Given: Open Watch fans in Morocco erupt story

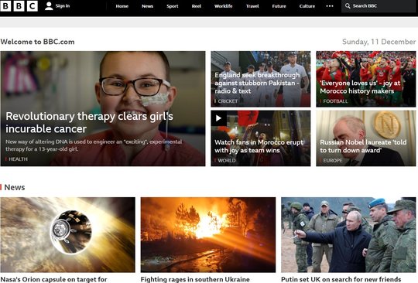Looking at the screenshot, I should (x=259, y=146).
